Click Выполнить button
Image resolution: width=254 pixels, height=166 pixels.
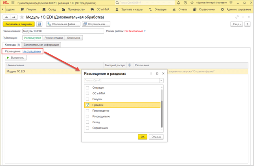click(x=16, y=58)
